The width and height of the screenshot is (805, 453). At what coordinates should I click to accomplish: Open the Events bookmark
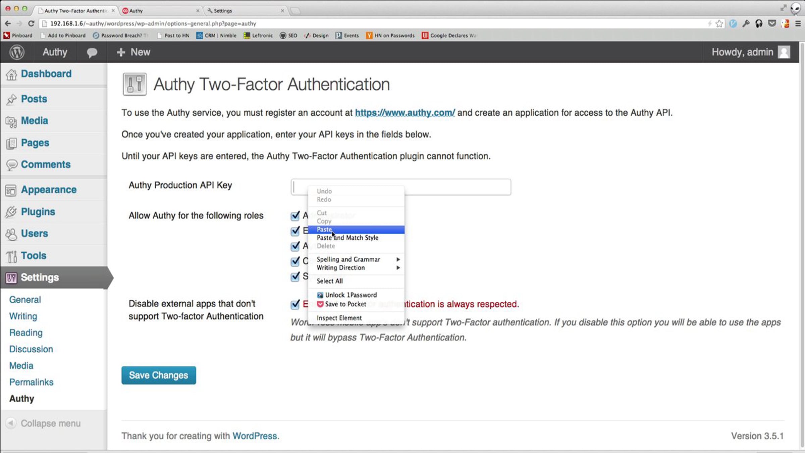click(347, 36)
